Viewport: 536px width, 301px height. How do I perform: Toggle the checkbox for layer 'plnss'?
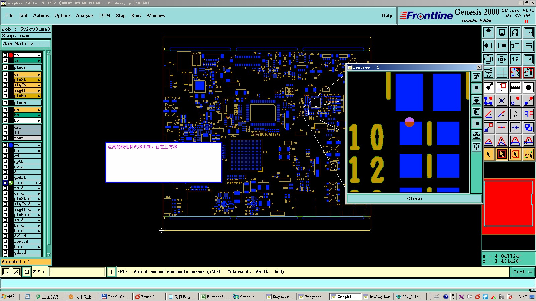tap(5, 103)
